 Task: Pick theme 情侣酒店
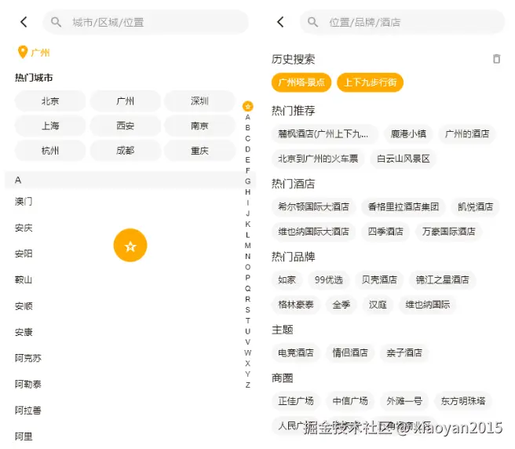[x=350, y=352]
